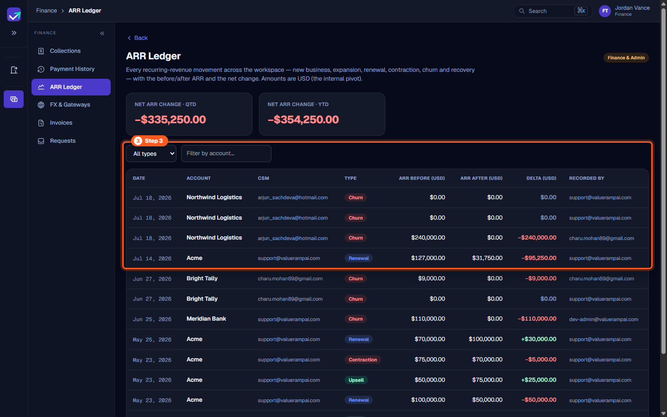
Task: Click the search magnifier icon
Action: coord(522,11)
